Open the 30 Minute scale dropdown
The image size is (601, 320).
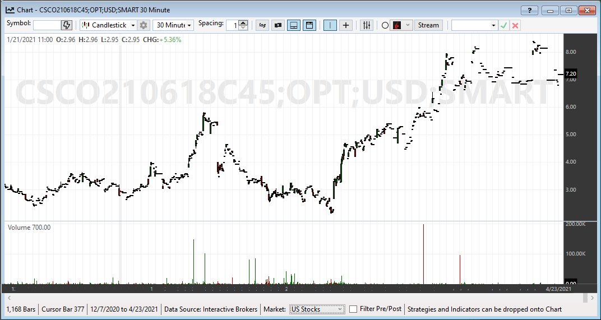coord(173,25)
